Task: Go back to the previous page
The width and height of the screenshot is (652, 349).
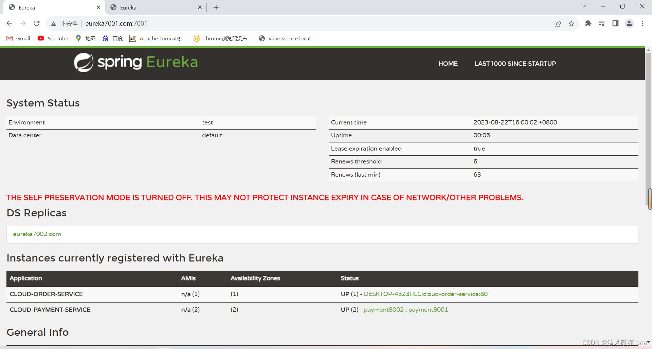Action: tap(10, 23)
